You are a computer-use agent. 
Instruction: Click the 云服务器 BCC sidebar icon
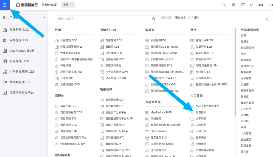pos(5,30)
